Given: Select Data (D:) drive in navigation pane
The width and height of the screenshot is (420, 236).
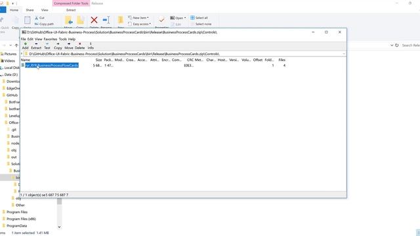Looking at the screenshot, I should (x=11, y=75).
